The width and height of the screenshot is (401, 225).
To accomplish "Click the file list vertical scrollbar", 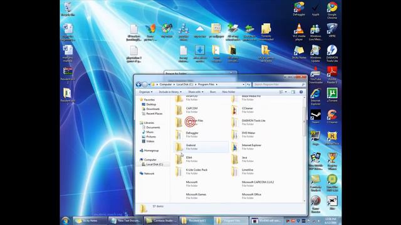I will coord(305,149).
